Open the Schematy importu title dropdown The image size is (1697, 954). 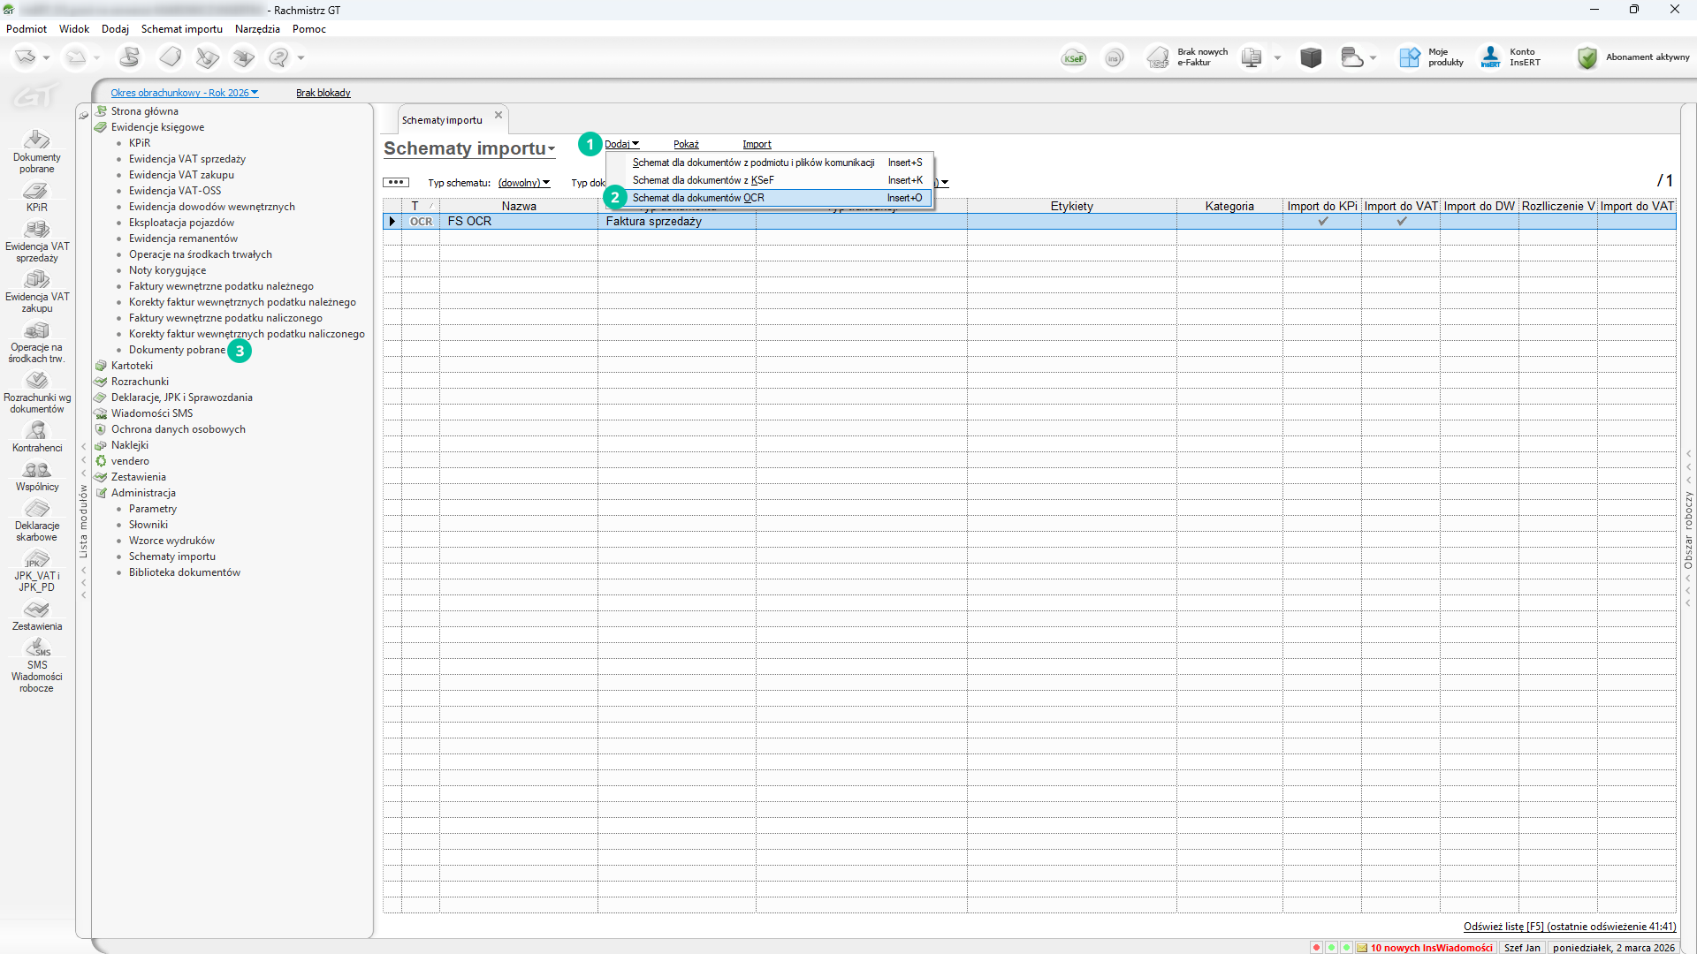point(468,148)
